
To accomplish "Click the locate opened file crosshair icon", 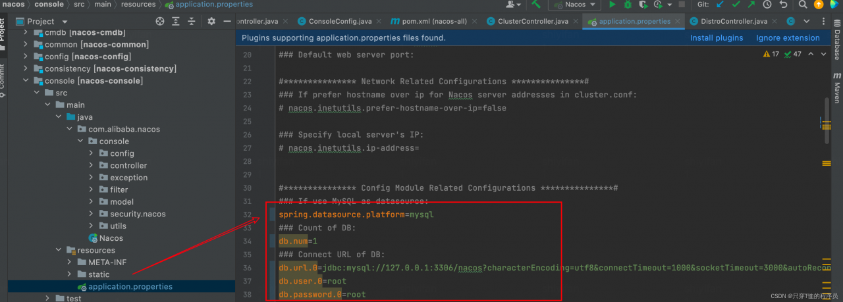I will [x=159, y=21].
